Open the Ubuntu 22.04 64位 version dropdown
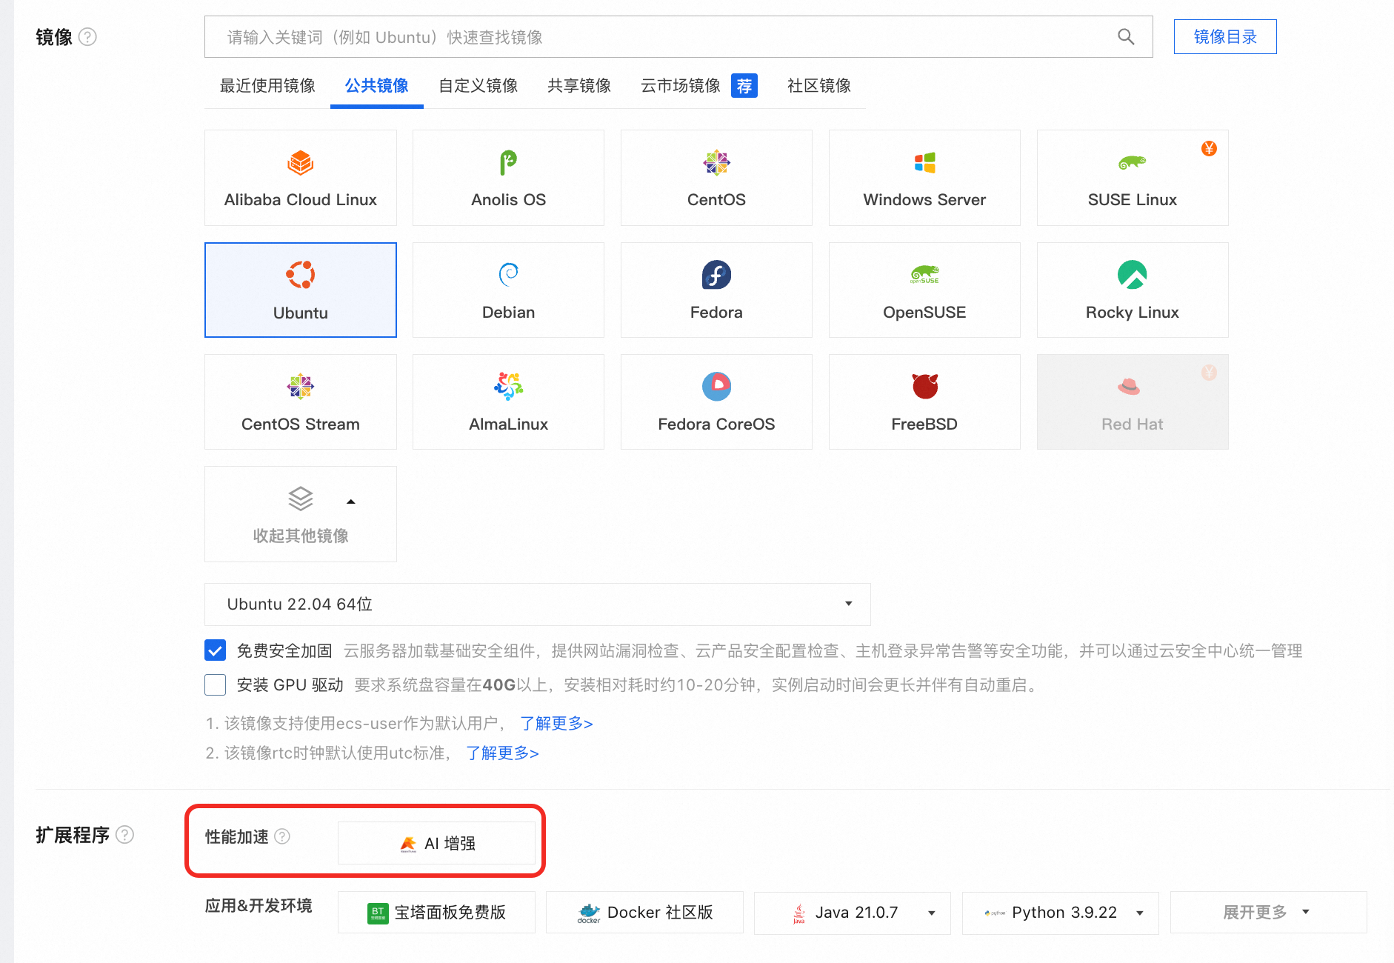The height and width of the screenshot is (963, 1394). pos(537,604)
